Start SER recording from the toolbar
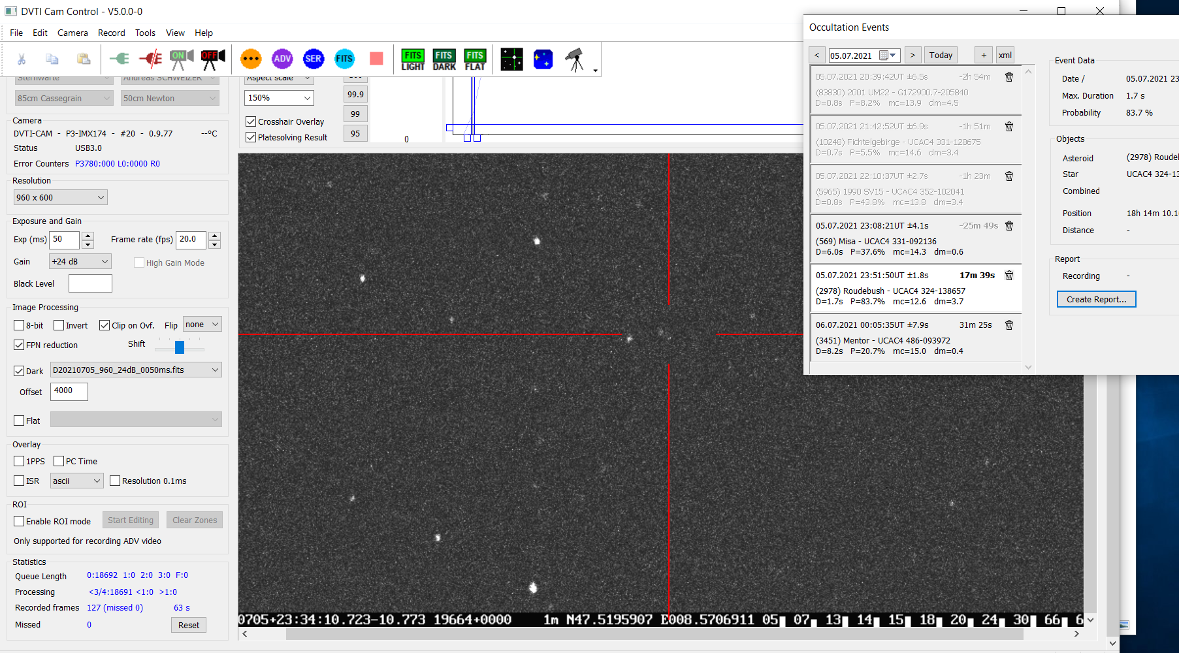The image size is (1179, 653). click(314, 59)
